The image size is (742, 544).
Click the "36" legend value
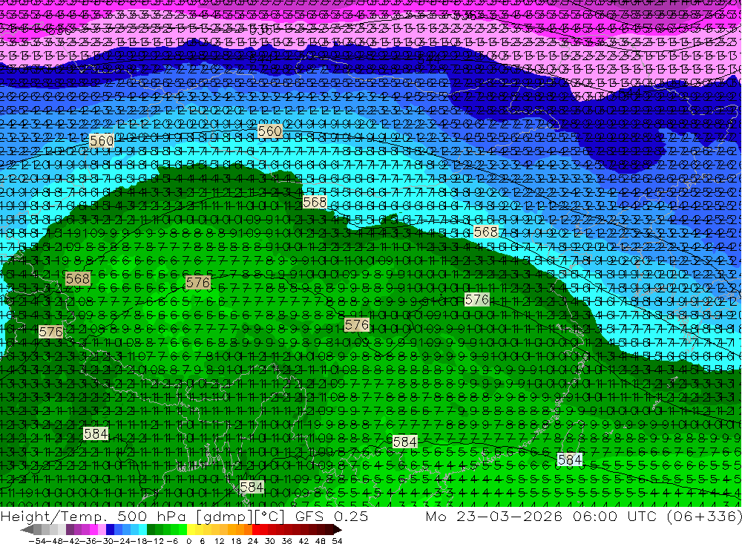click(x=286, y=541)
